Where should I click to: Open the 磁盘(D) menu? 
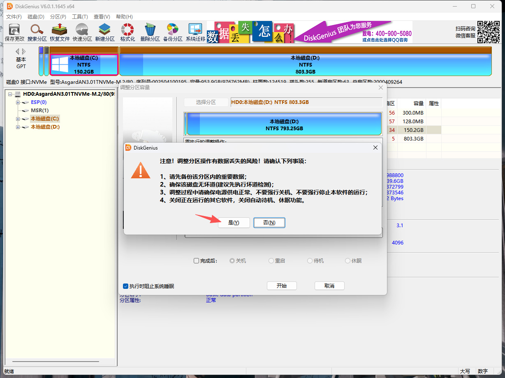[36, 17]
